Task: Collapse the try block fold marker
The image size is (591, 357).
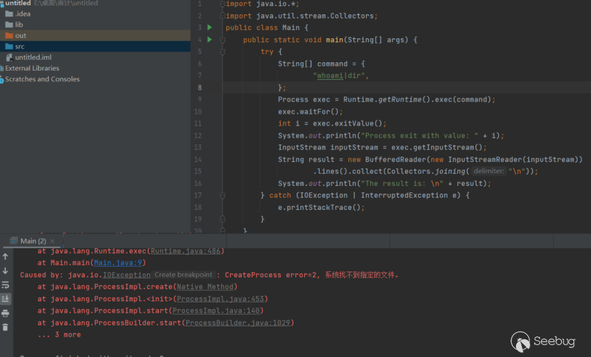Action: point(223,51)
